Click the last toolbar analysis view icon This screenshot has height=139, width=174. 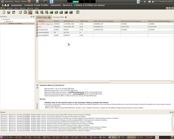pyautogui.click(x=78, y=12)
